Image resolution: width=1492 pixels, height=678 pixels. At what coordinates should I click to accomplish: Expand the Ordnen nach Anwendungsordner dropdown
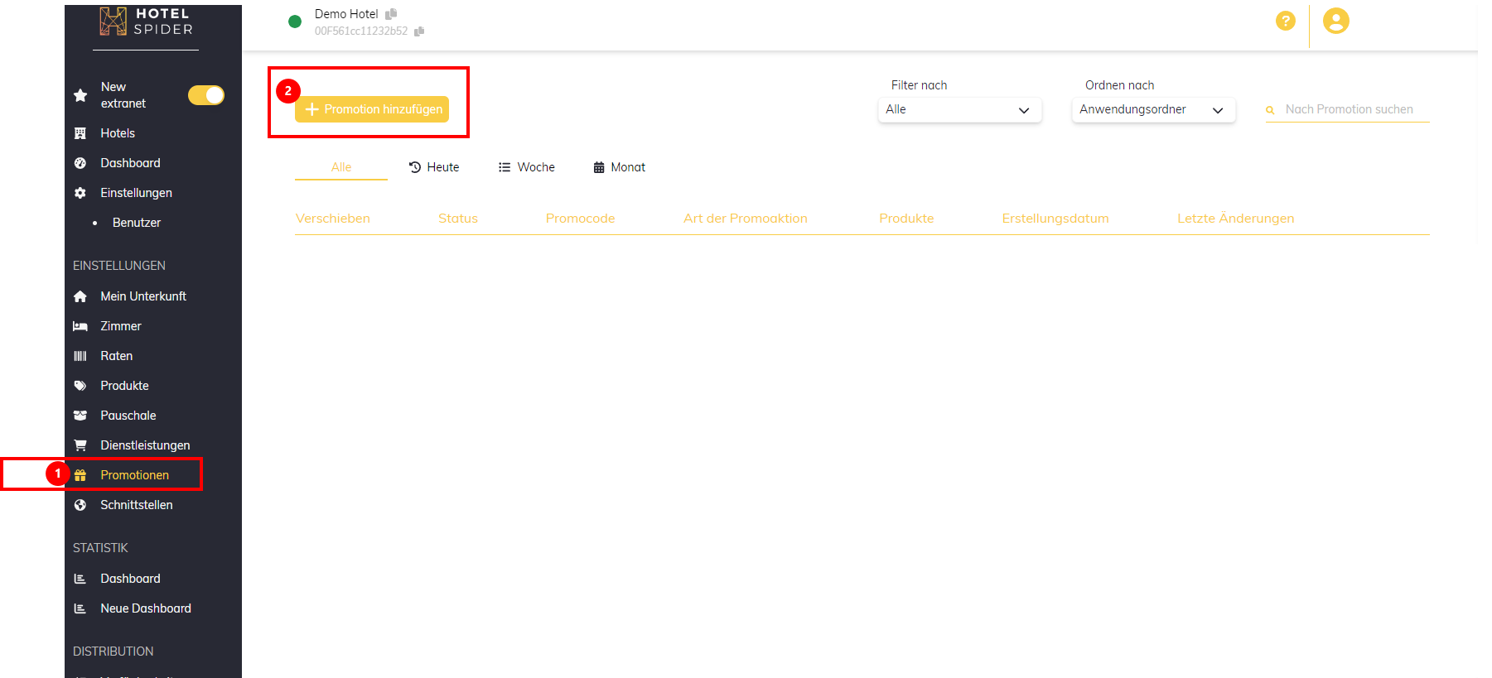click(1152, 110)
